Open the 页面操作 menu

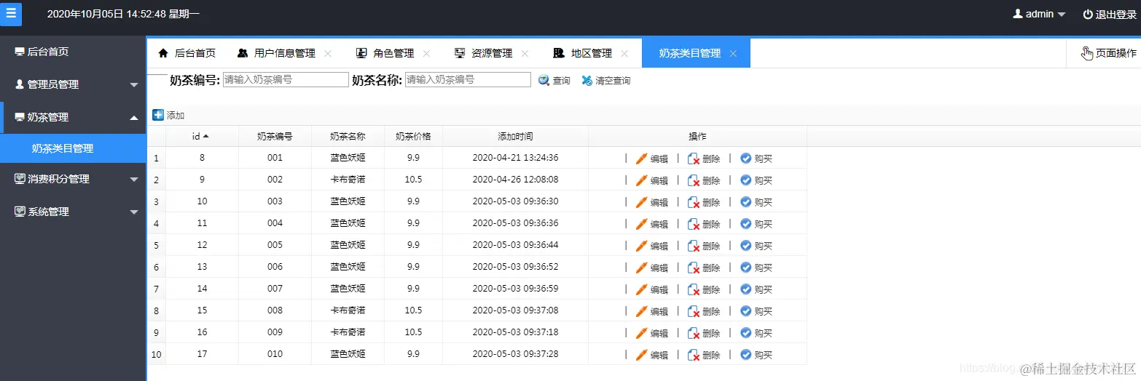1108,53
